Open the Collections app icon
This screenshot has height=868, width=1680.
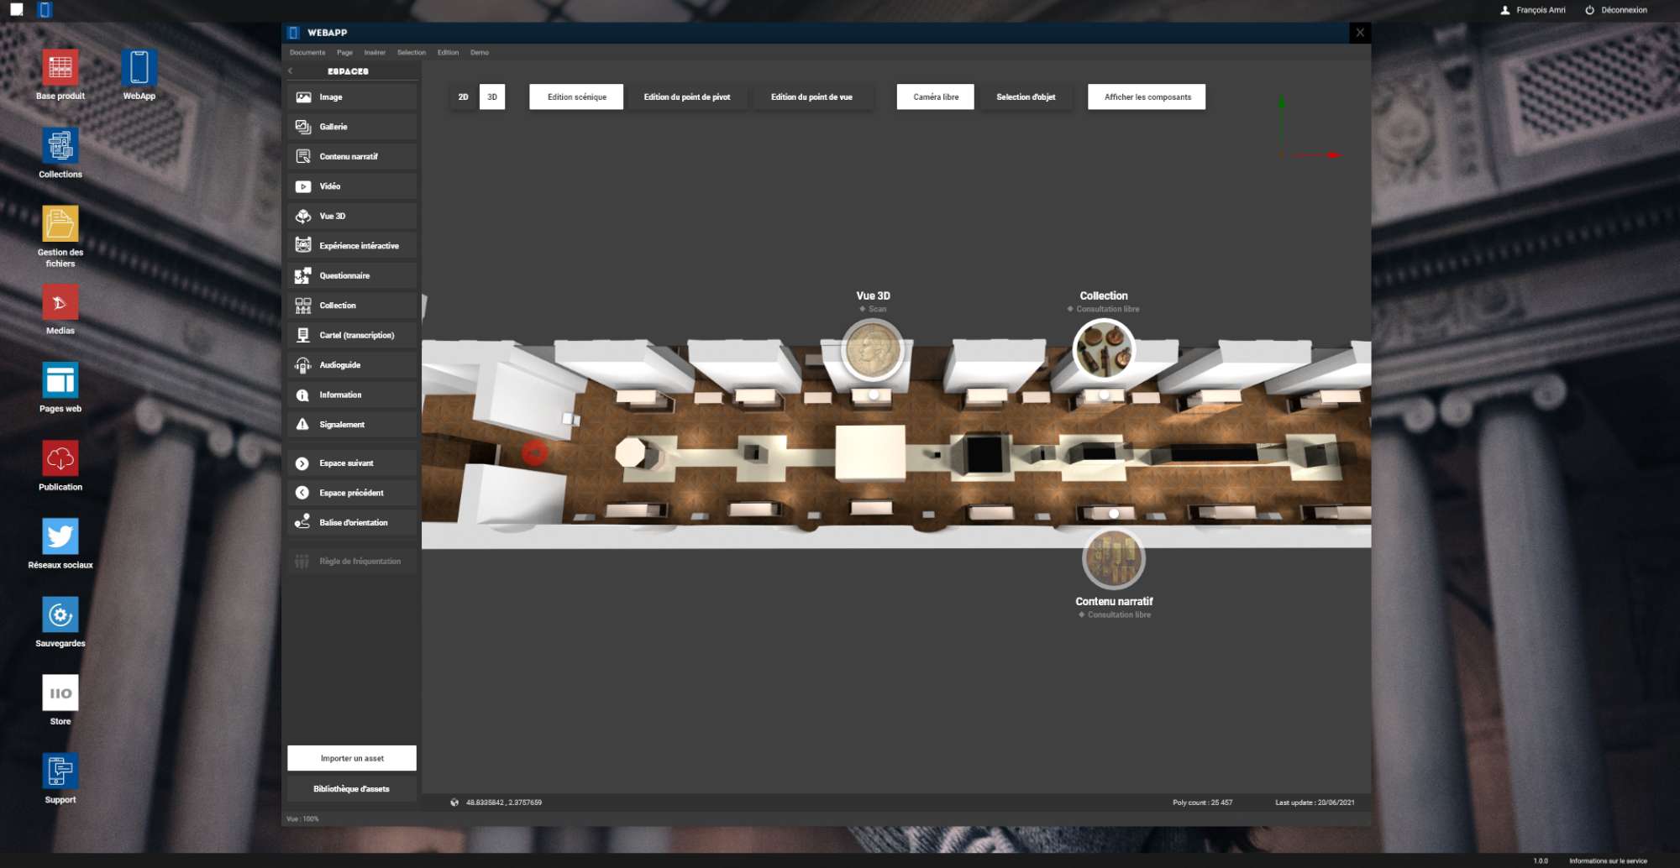[60, 146]
